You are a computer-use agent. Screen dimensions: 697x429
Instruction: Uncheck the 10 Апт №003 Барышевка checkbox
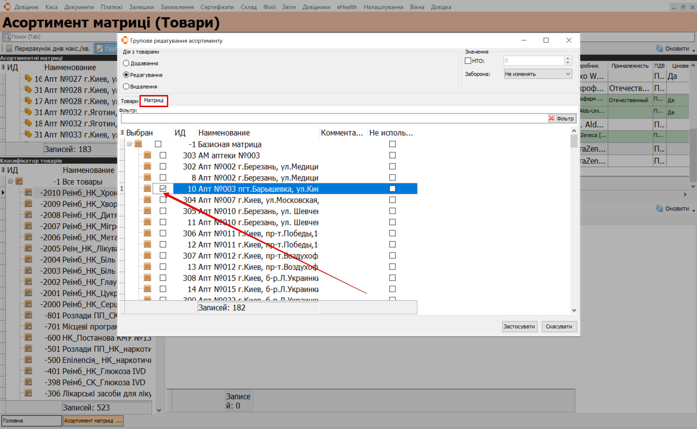(x=163, y=189)
